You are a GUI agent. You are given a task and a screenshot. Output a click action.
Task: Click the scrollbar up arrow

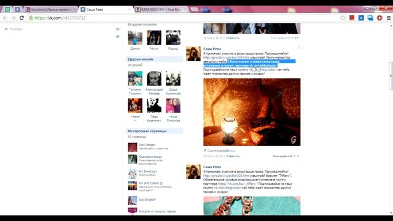click(x=391, y=25)
